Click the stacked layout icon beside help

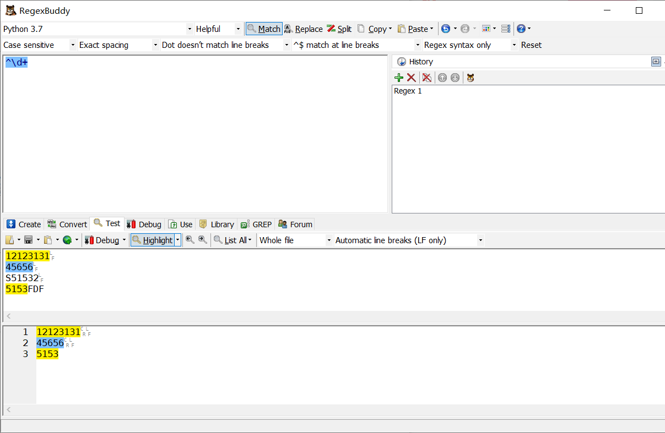pyautogui.click(x=506, y=29)
